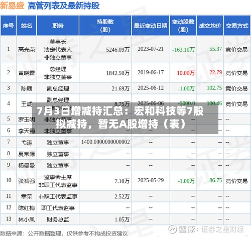Click the name 陈红梅 in row 12
The image size is (251, 237).
[x=27, y=208]
